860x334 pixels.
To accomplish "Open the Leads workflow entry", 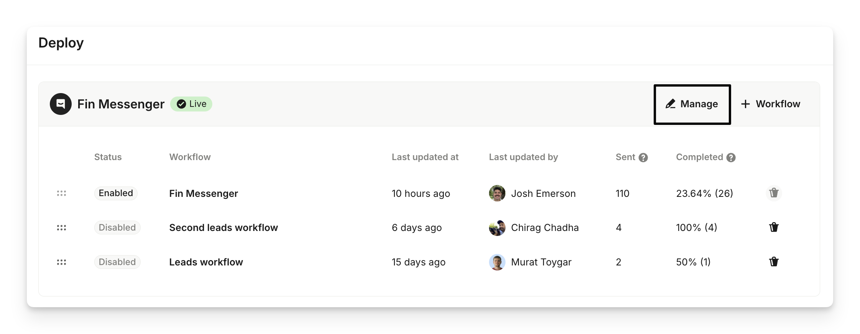I will pos(206,262).
